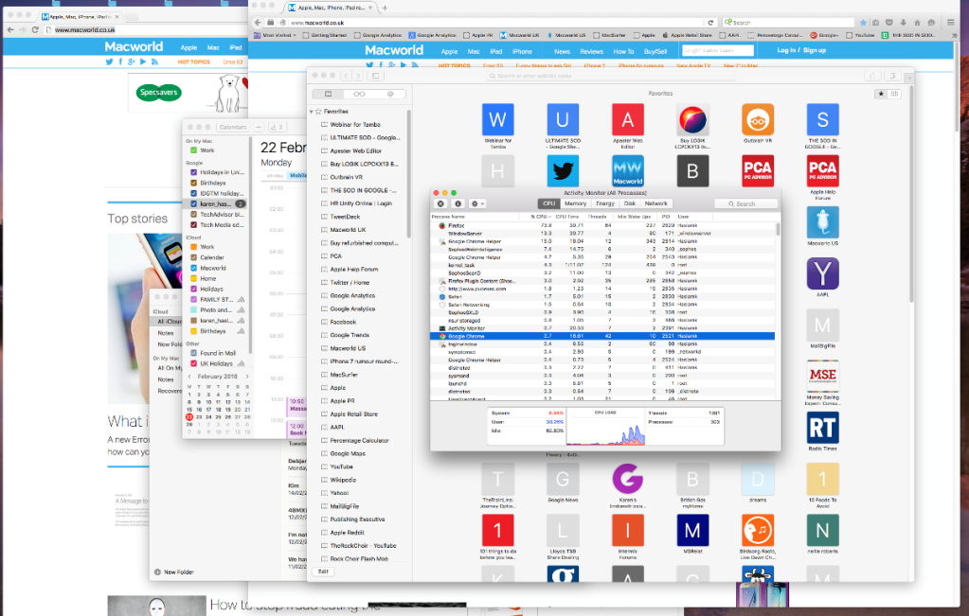
Task: Click the inspect process info icon in Activity Monitor
Action: point(458,203)
